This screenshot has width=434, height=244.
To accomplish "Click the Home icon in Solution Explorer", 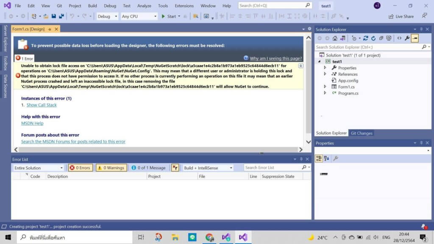I will (335, 38).
